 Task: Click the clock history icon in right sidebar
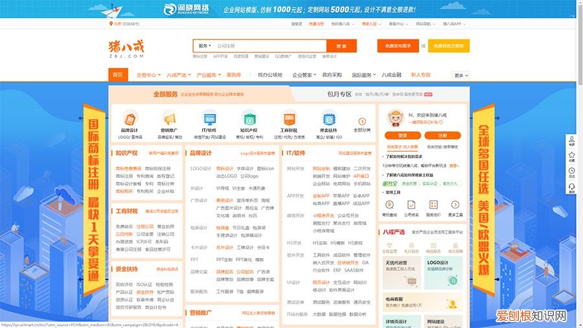click(x=571, y=171)
